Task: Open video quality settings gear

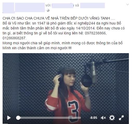Action: (x=112, y=118)
